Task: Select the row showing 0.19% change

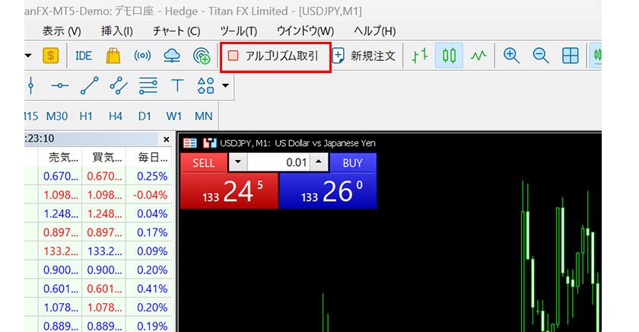Action: [98, 326]
